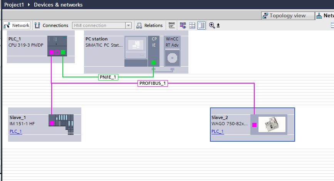Click the Connections button
The height and width of the screenshot is (181, 334).
51,25
